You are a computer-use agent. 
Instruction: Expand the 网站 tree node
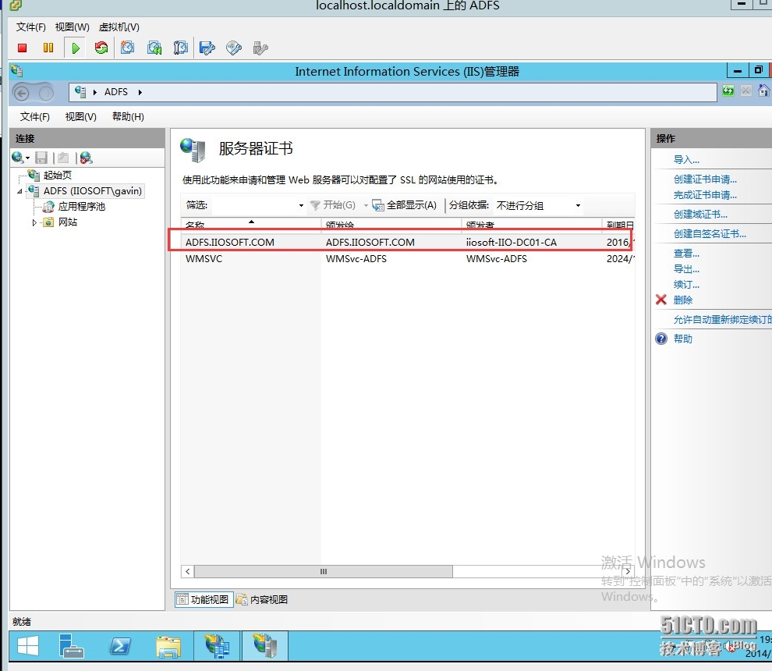point(34,222)
